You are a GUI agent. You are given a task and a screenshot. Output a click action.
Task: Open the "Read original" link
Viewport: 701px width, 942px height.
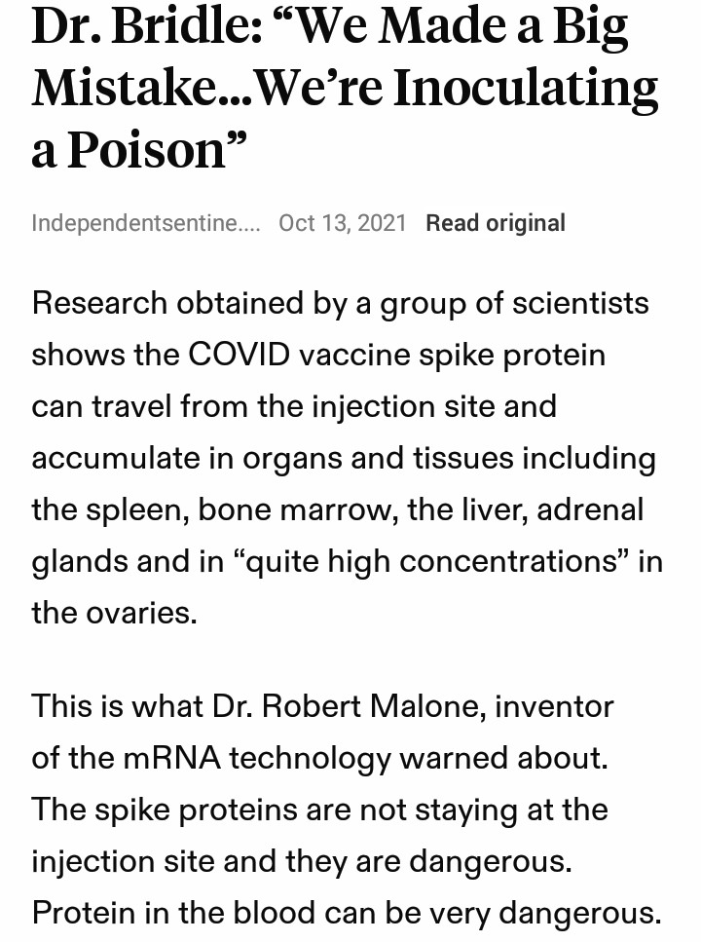click(495, 223)
